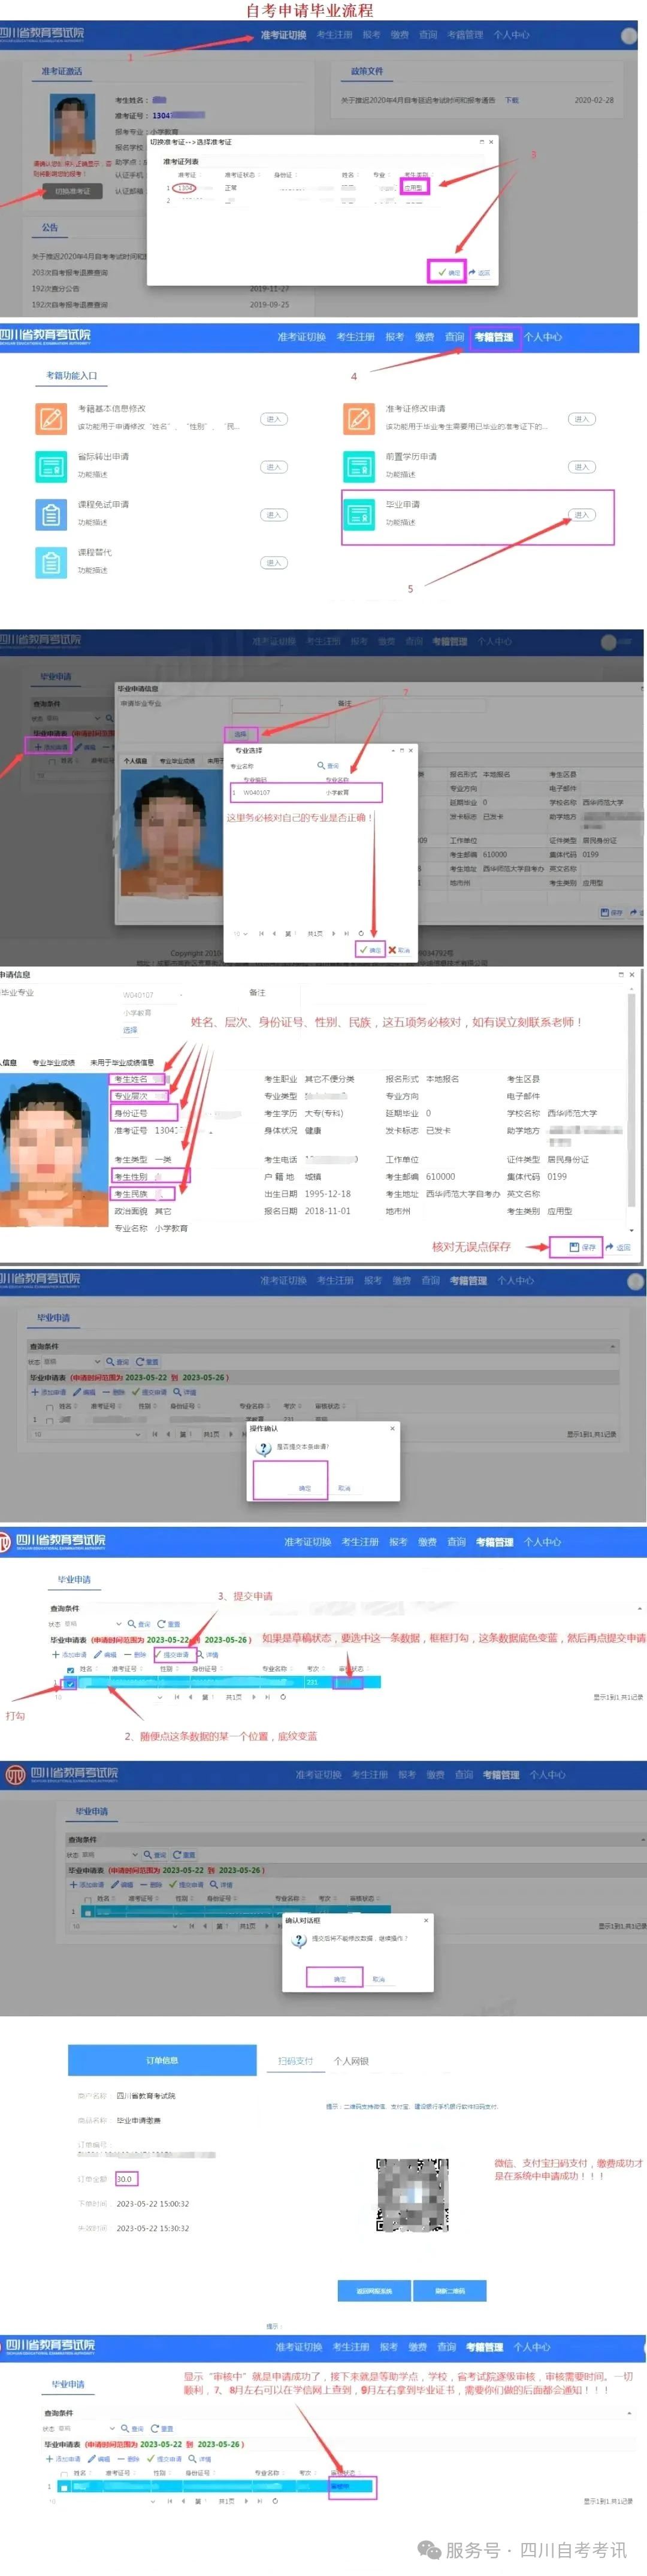The width and height of the screenshot is (647, 2576).
Task: Click the highlighted 毕业申请 green icon
Action: point(358,514)
